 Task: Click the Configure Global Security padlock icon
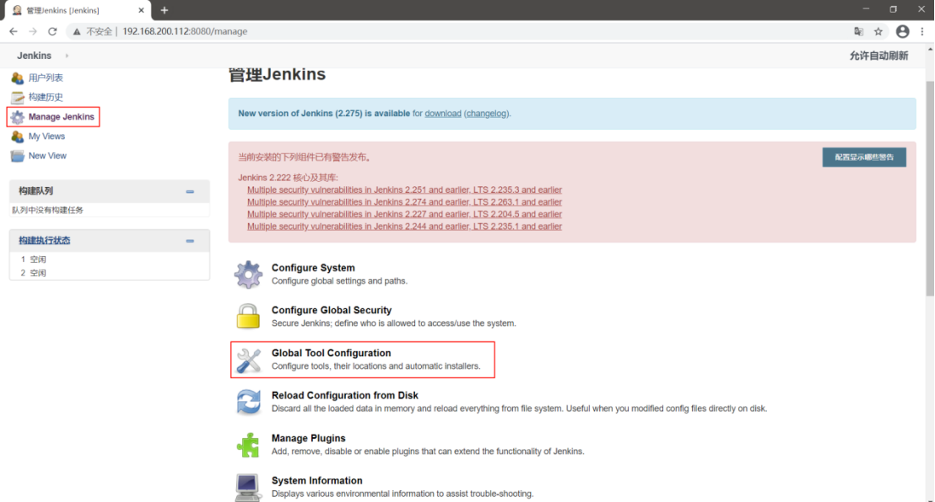(x=248, y=316)
